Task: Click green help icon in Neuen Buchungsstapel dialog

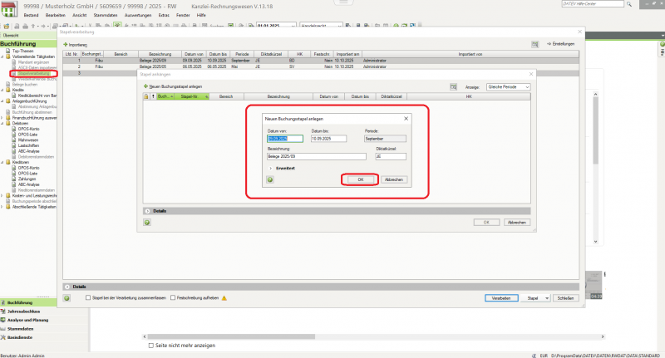Action: 271,179
